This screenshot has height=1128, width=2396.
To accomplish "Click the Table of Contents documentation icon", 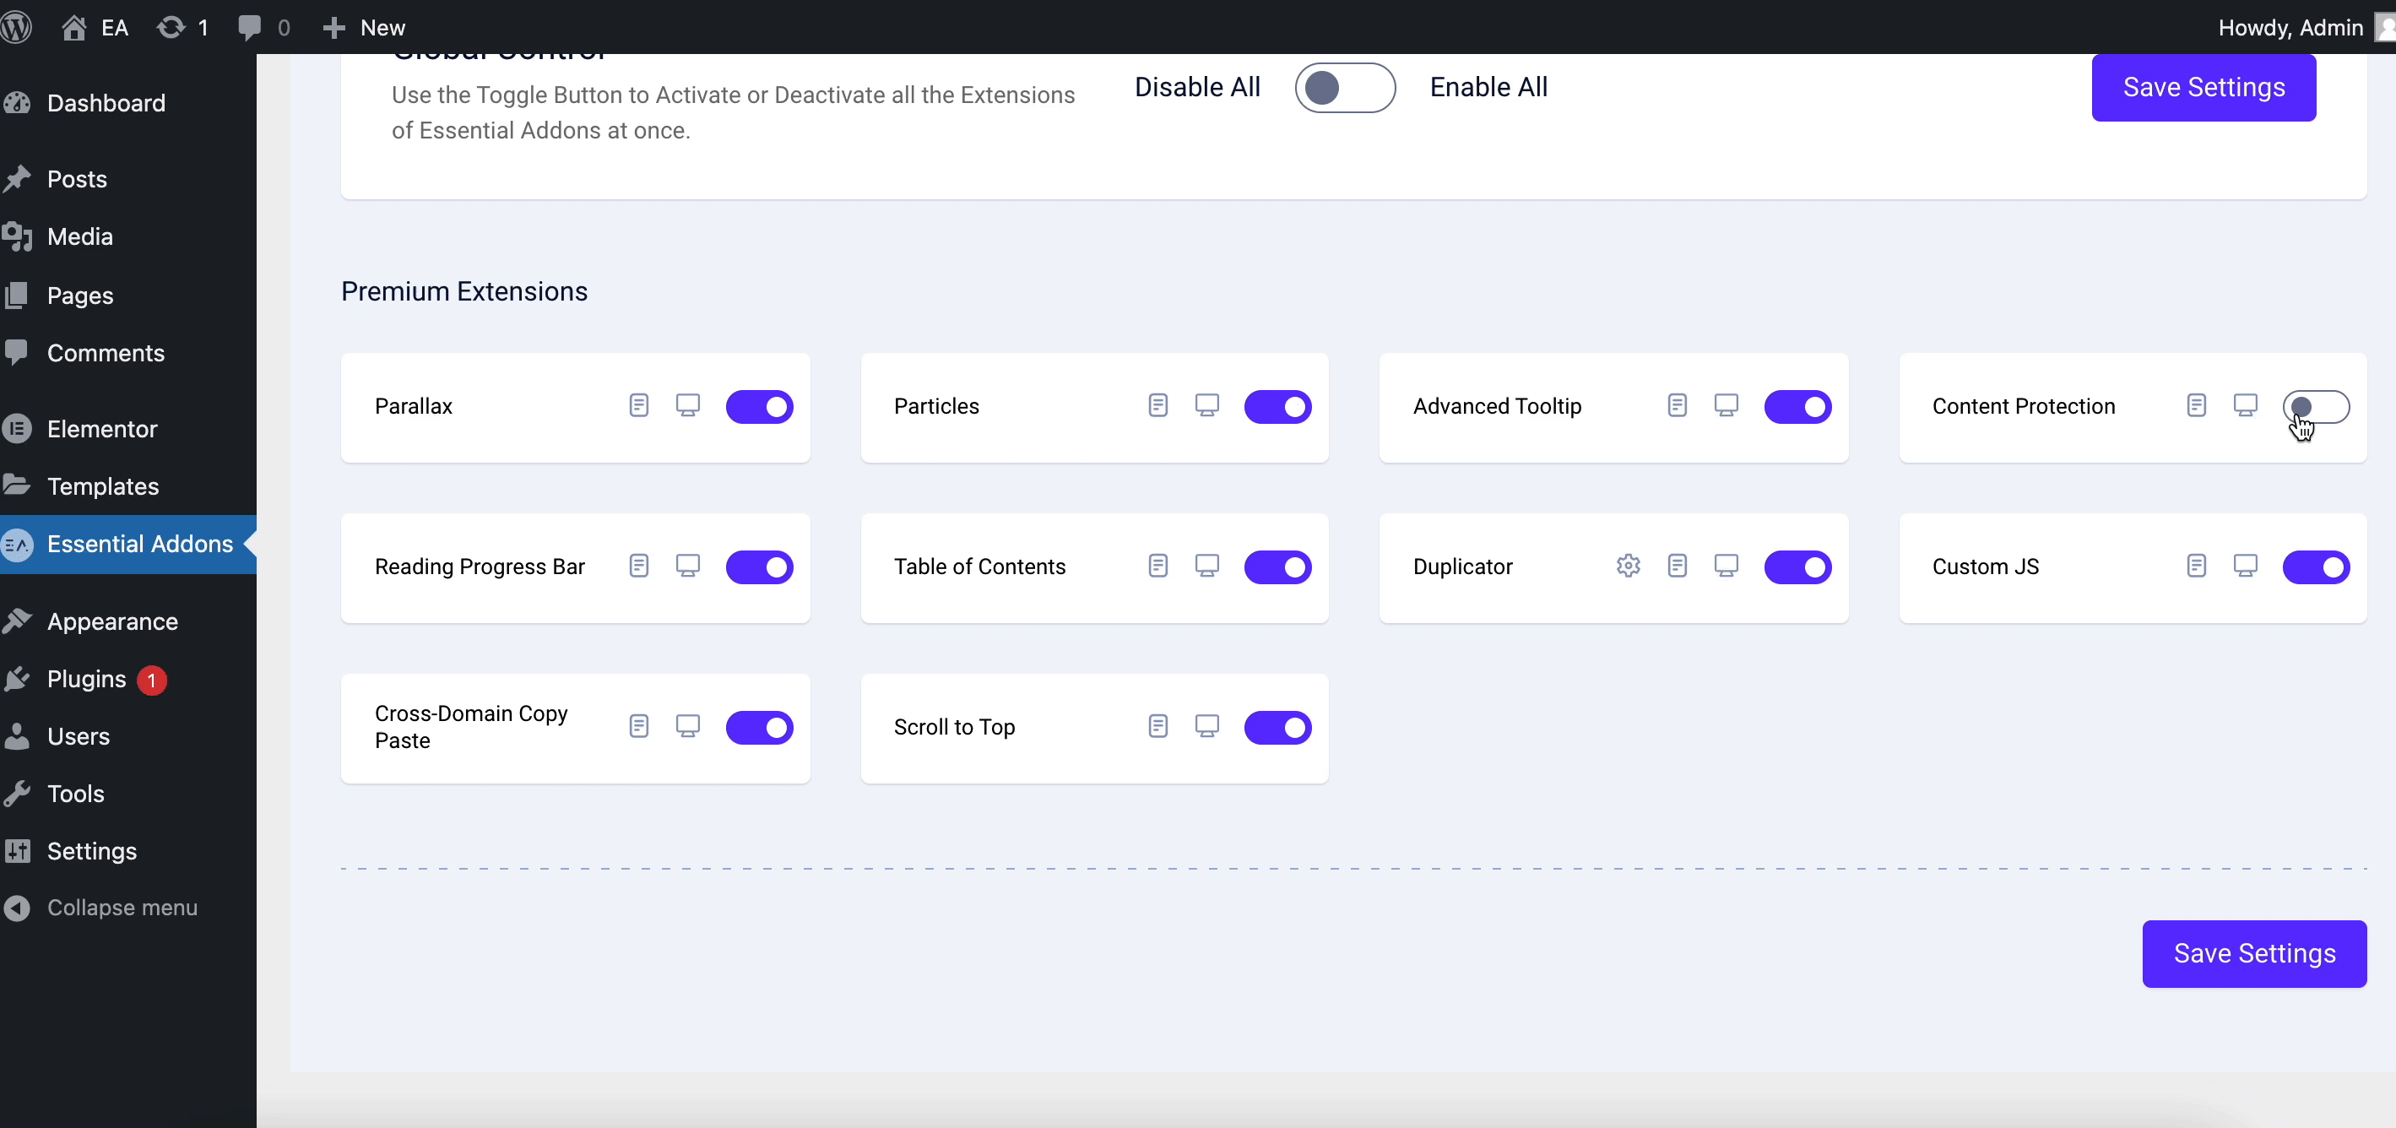I will 1158,566.
